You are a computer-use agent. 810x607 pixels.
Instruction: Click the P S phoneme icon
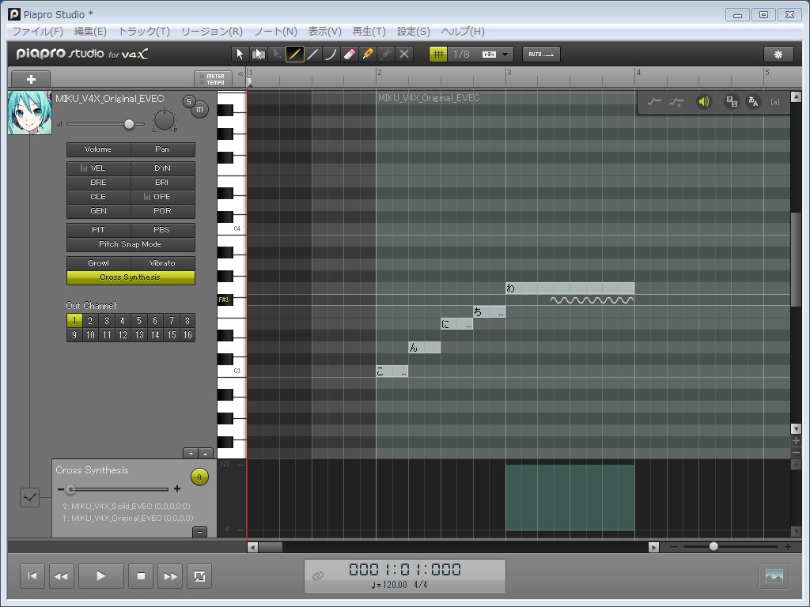coord(732,102)
